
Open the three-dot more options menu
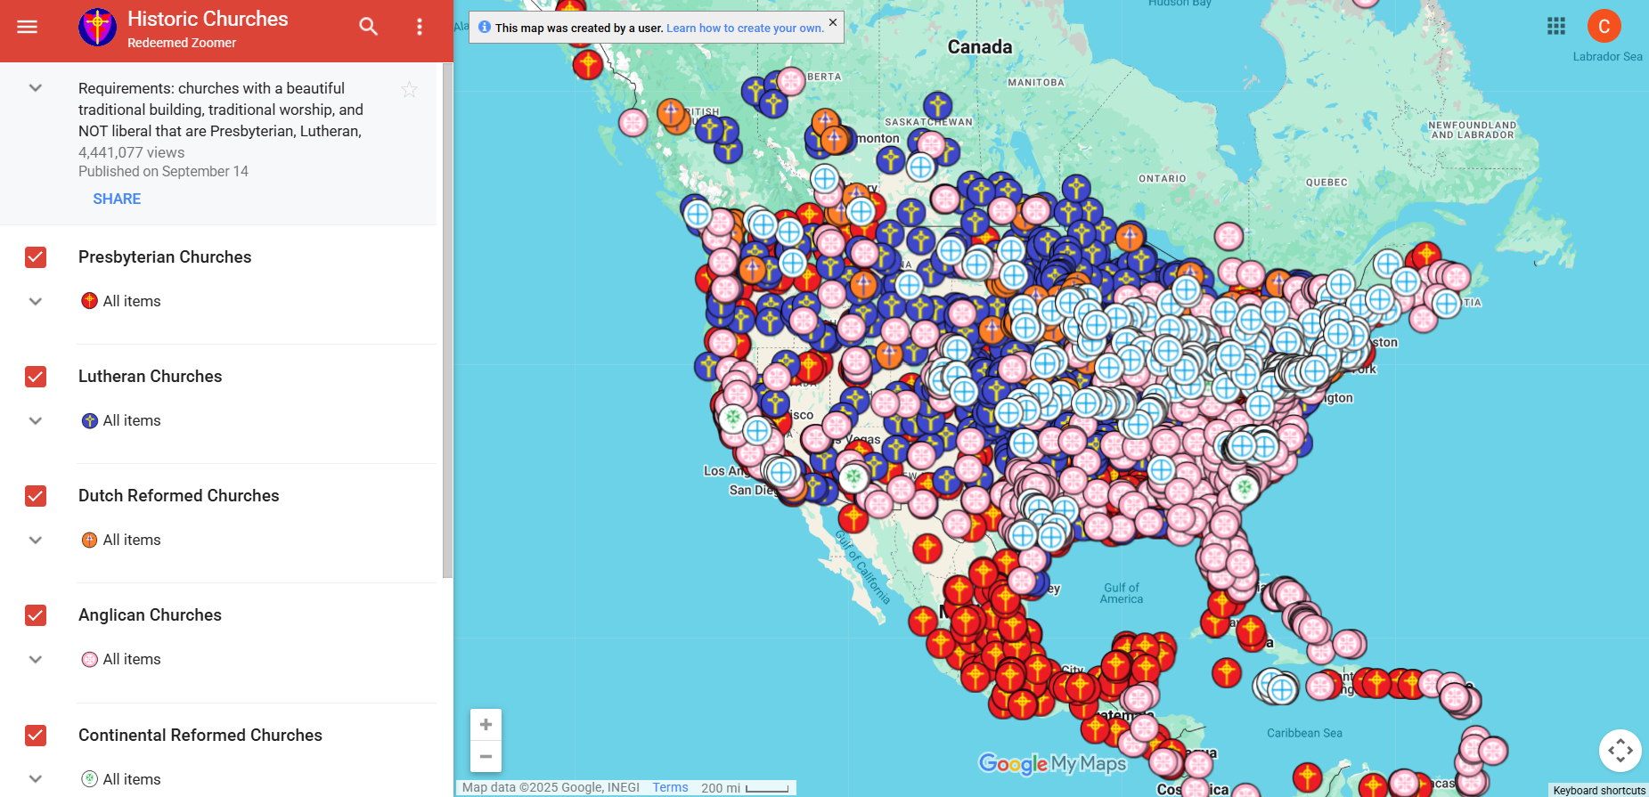420,27
